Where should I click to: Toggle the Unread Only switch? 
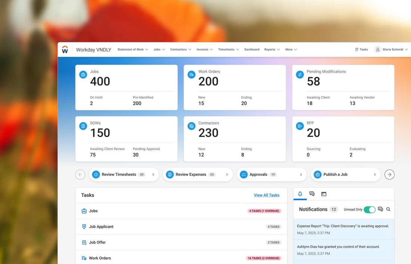[369, 209]
